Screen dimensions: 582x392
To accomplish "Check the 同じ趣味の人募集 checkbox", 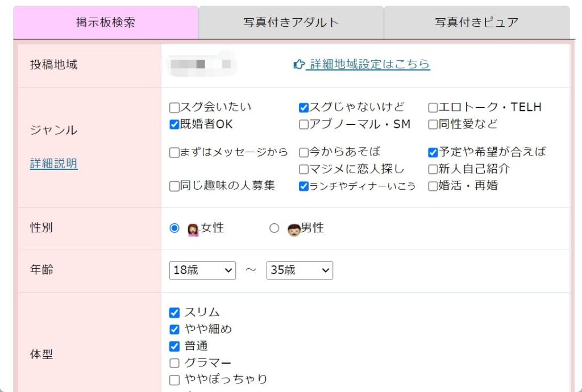I will coord(174,186).
